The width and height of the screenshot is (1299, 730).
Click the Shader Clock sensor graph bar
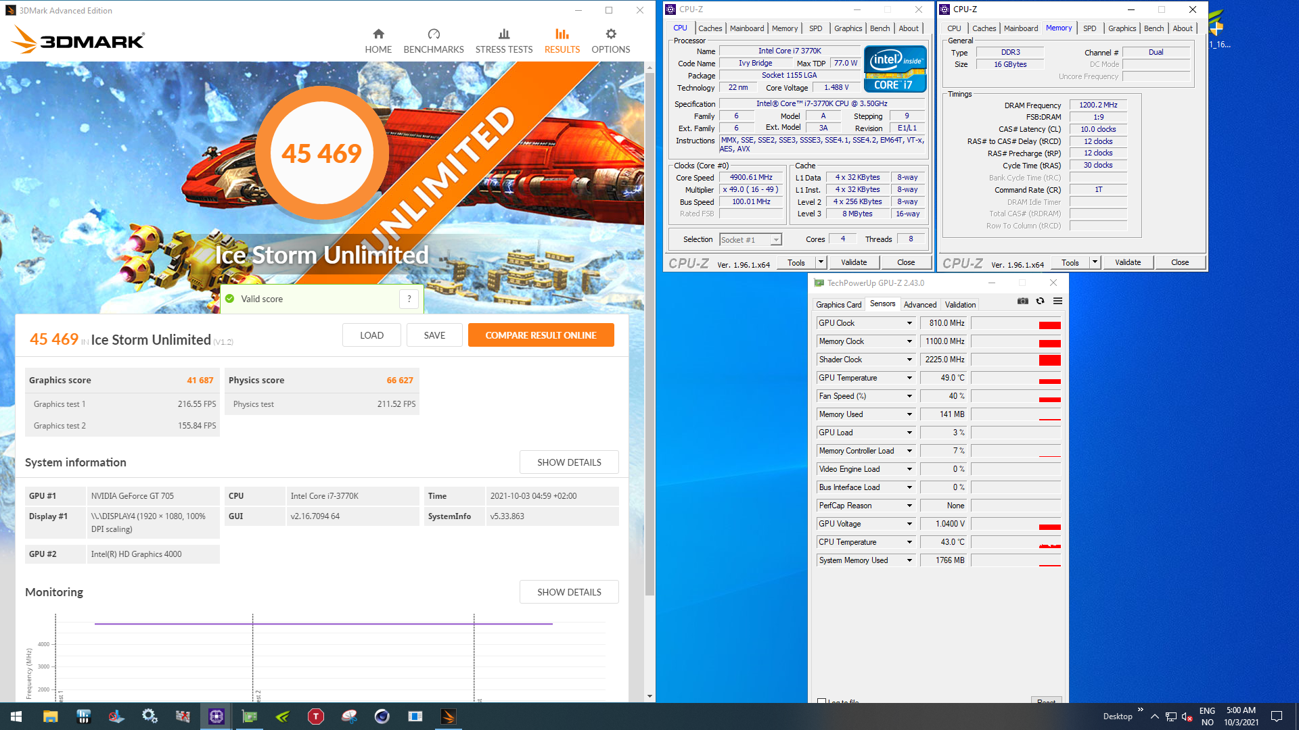[1016, 360]
